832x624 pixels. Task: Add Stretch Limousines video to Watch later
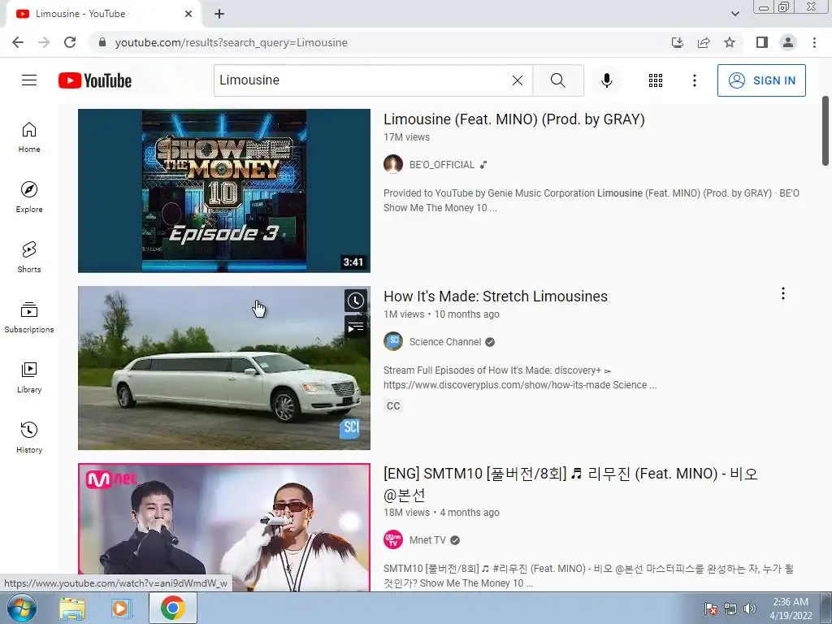[x=356, y=301]
